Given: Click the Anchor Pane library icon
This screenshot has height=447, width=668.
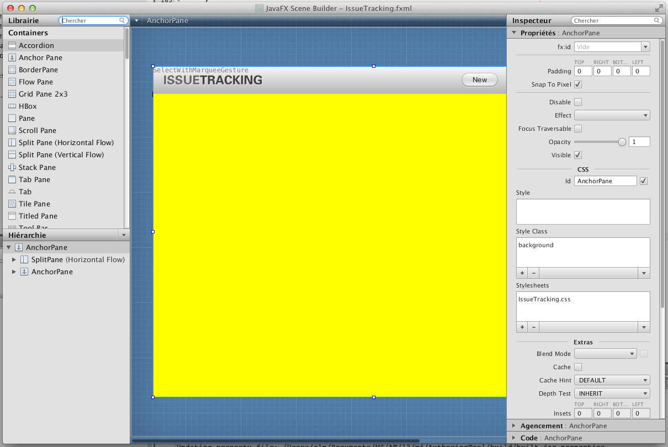Looking at the screenshot, I should pos(12,57).
